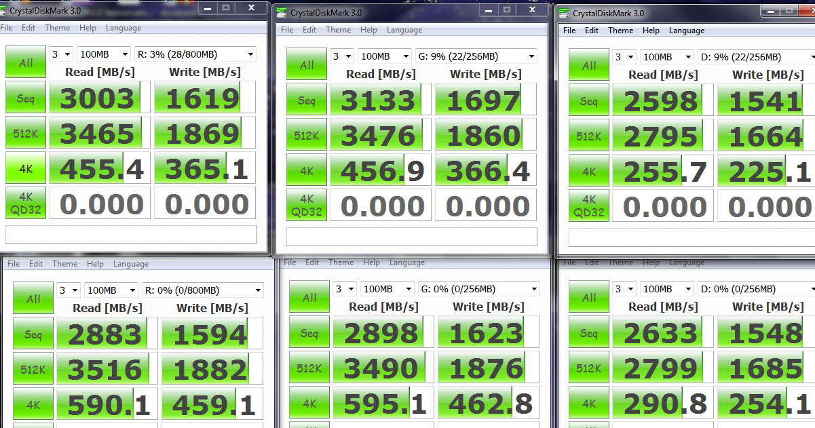
Task: Select the 595.1 4K read result
Action: (x=382, y=404)
